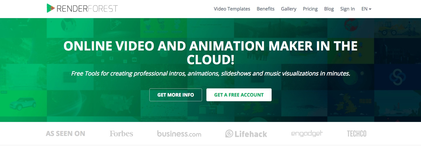This screenshot has width=421, height=159.
Task: Click the AS SEEN ON label
Action: [65, 134]
